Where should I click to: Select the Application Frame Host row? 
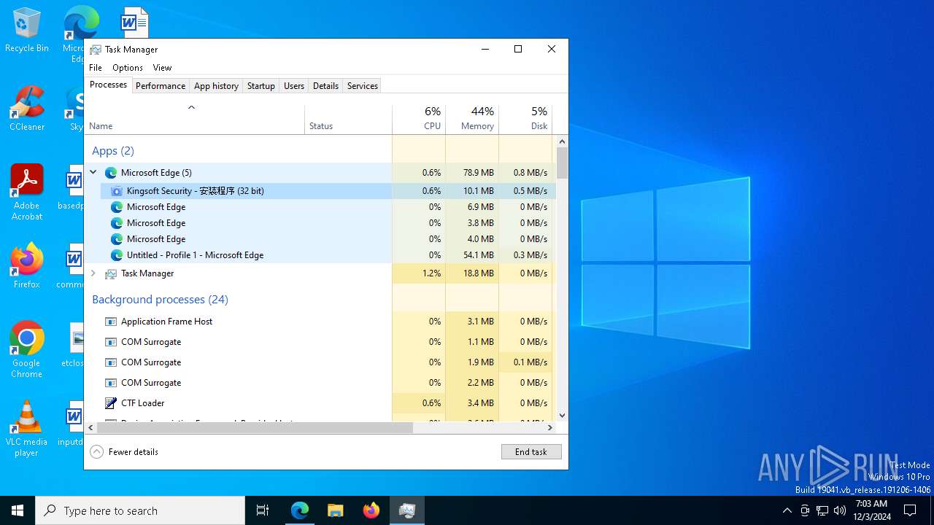click(x=320, y=322)
